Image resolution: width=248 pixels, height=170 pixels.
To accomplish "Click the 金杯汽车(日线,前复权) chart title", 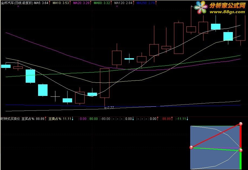I will click(17, 3).
